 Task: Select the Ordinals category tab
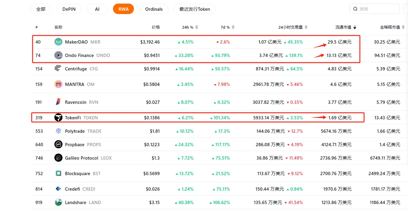coord(154,9)
